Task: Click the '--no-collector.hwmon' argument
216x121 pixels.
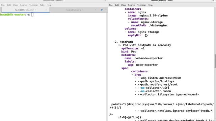Action: point(154,91)
